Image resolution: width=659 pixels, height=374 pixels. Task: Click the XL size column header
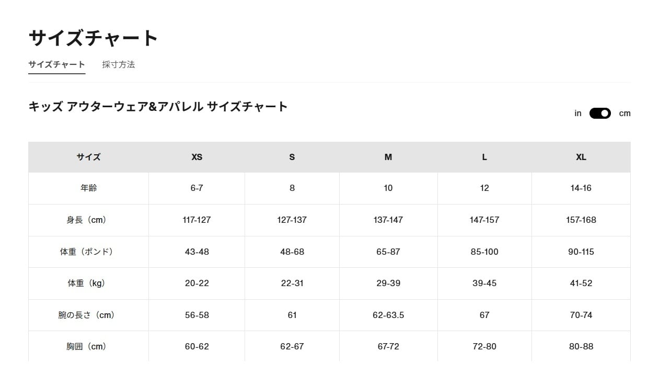tap(581, 157)
